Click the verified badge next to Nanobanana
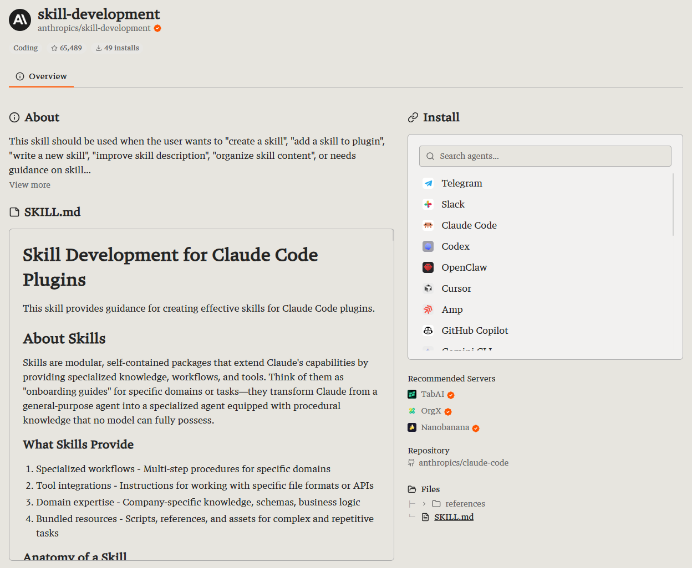This screenshot has width=692, height=568. (476, 428)
